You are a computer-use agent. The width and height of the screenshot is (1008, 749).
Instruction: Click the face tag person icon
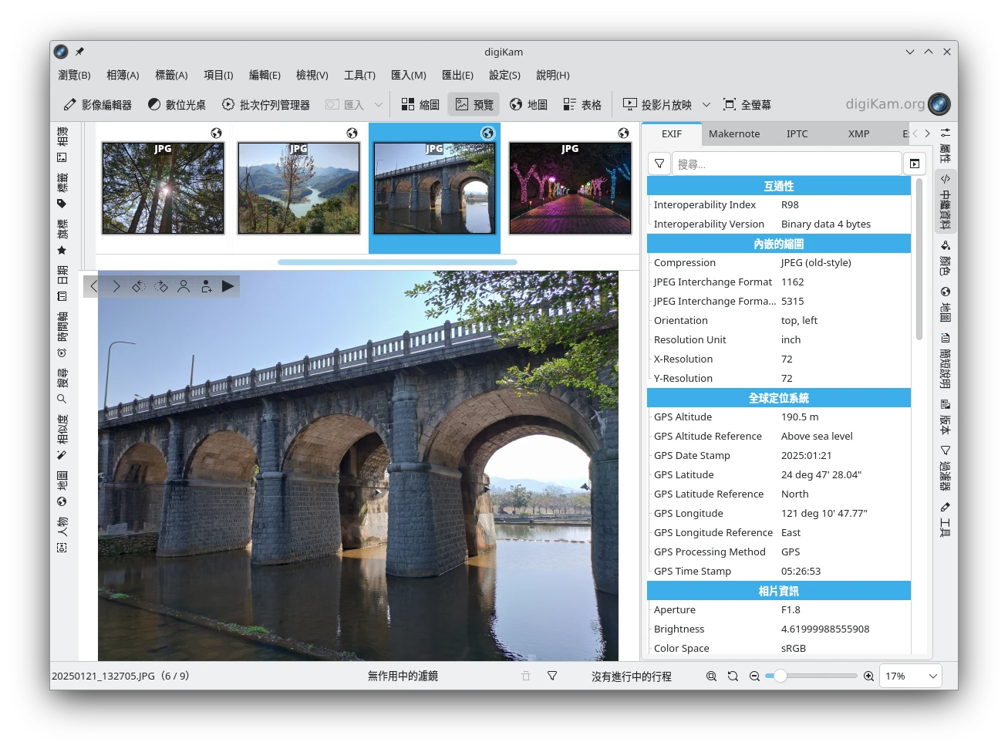tap(184, 286)
